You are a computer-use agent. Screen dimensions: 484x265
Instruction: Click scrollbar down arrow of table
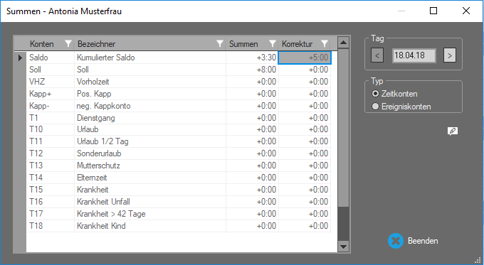tap(343, 247)
